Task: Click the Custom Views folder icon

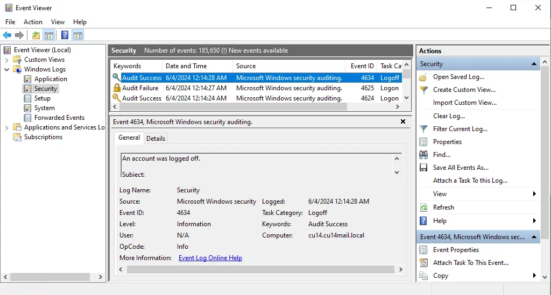Action: pos(17,60)
